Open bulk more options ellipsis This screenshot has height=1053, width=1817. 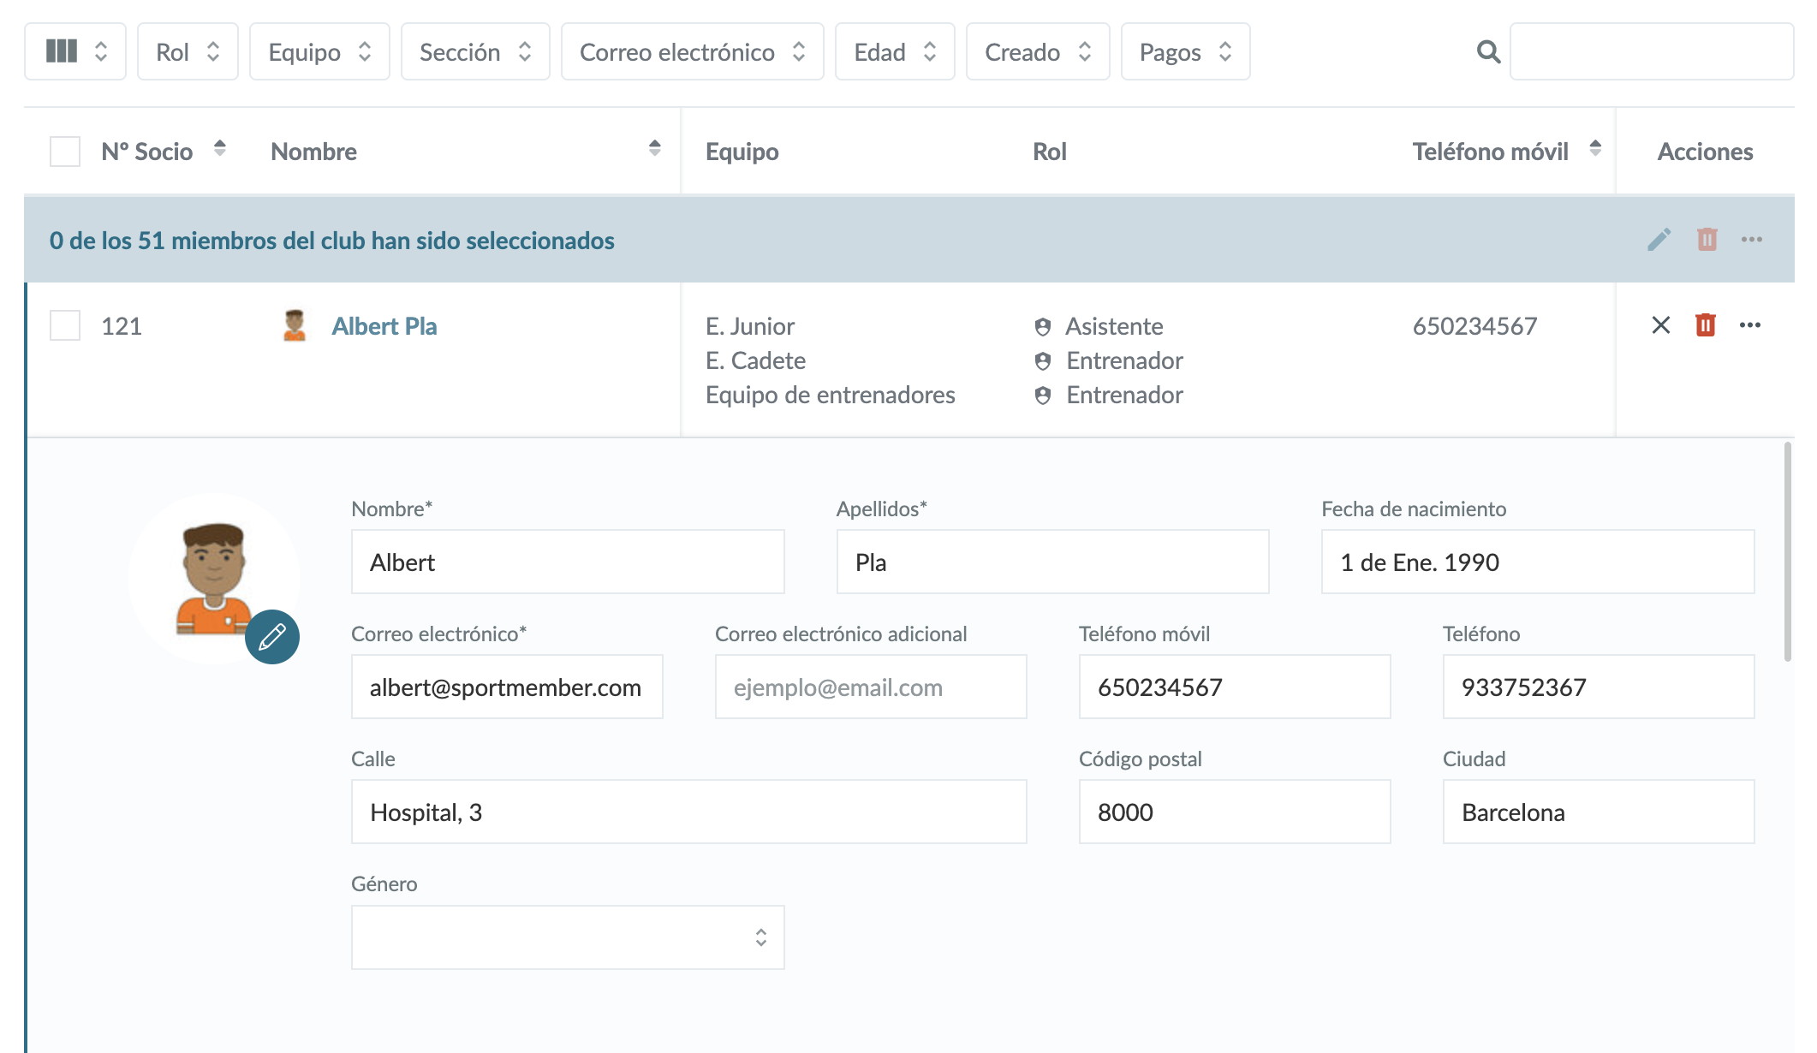[1751, 240]
